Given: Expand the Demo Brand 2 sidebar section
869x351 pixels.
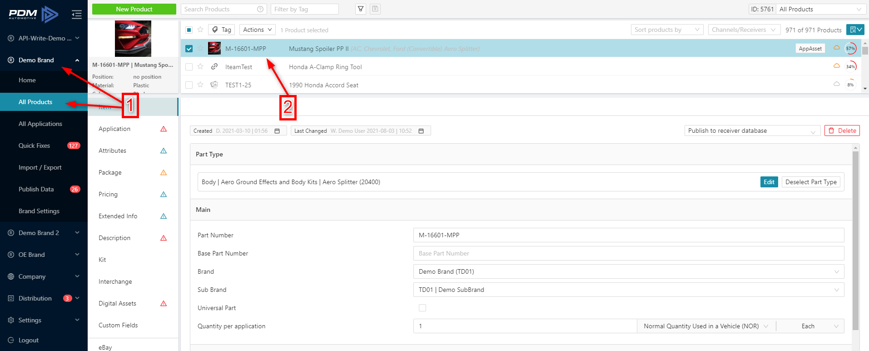Looking at the screenshot, I should [x=44, y=233].
